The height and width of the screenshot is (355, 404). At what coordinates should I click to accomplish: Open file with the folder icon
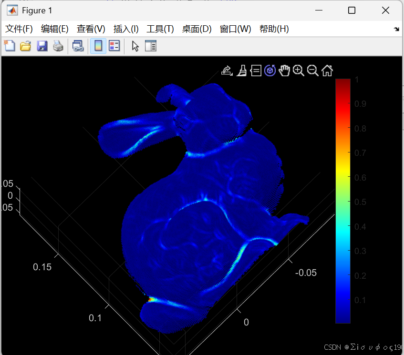click(25, 46)
